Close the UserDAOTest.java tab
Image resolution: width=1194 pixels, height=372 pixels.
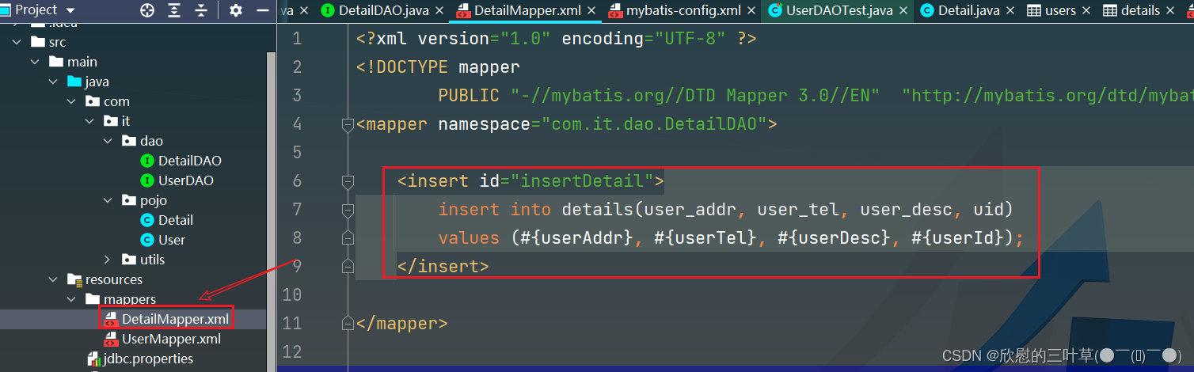[904, 11]
